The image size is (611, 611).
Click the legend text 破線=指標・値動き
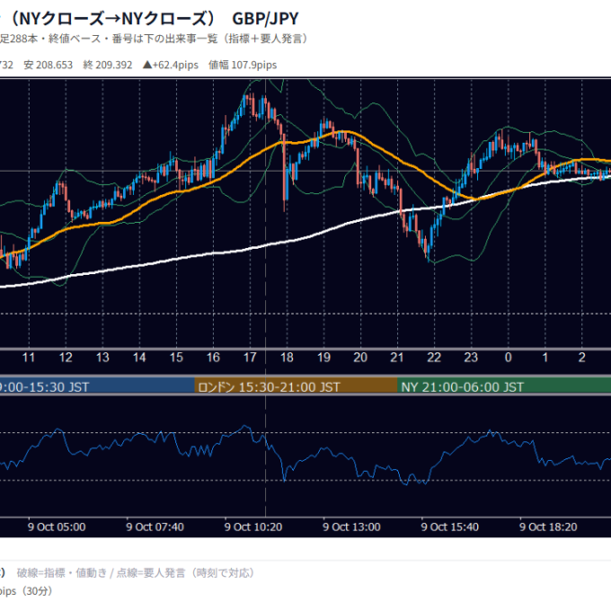click(62, 573)
